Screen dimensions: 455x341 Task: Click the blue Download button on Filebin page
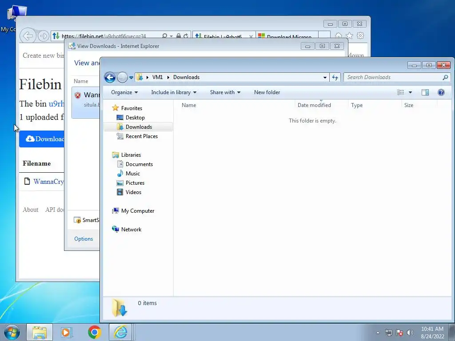click(x=42, y=139)
